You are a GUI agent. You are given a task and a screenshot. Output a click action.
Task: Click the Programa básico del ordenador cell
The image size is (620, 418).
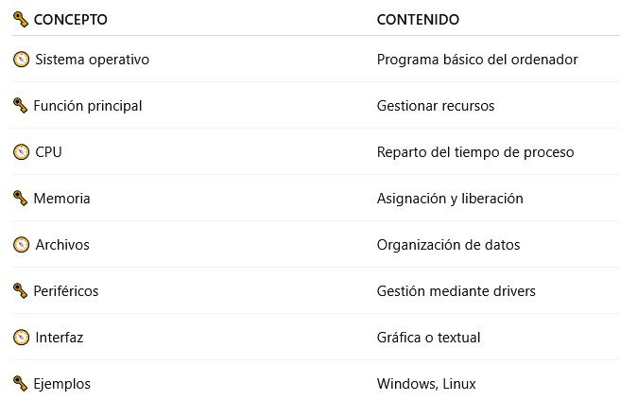tap(476, 60)
